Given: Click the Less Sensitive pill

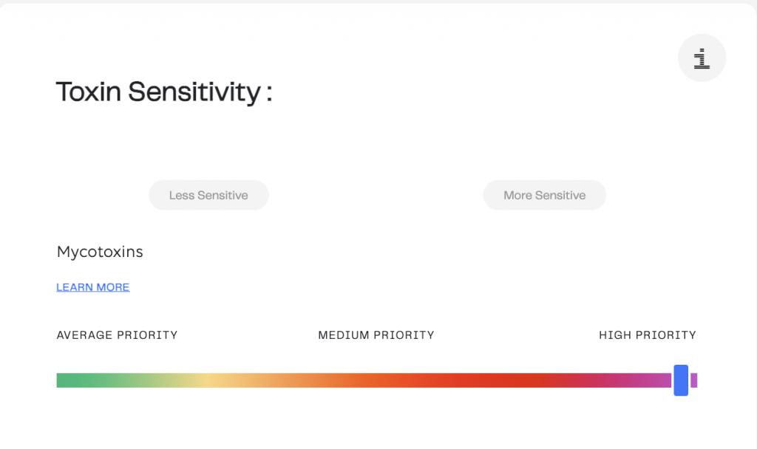Looking at the screenshot, I should [x=208, y=195].
